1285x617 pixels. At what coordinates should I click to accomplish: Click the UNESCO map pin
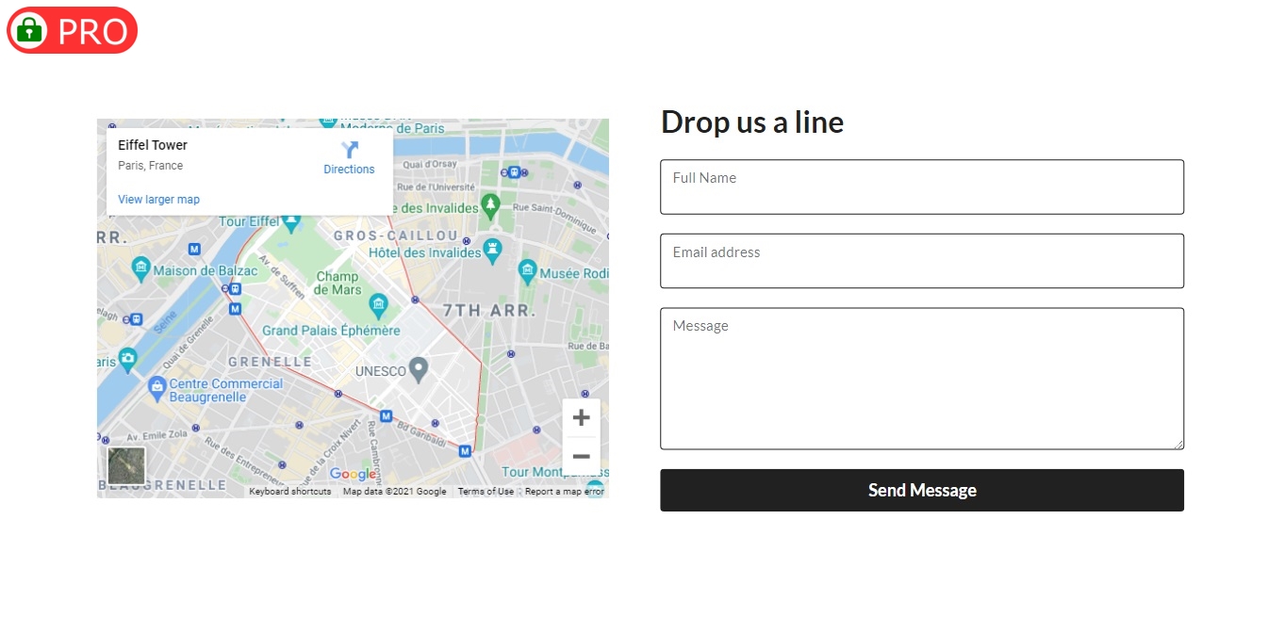(418, 369)
